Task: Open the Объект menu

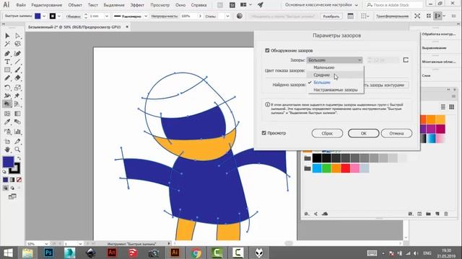Action: coord(75,5)
